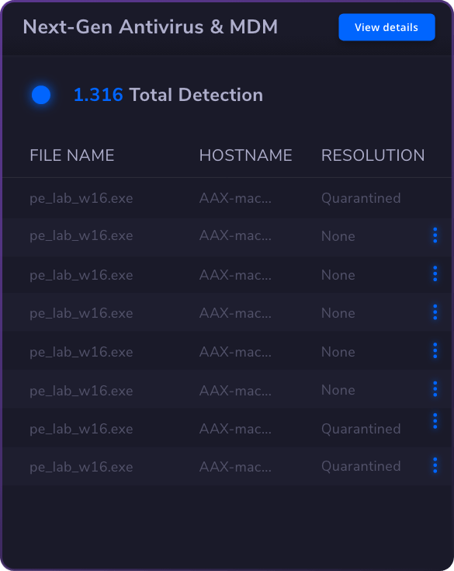Open kebab menu on third None row
This screenshot has height=571, width=454.
[x=435, y=312]
